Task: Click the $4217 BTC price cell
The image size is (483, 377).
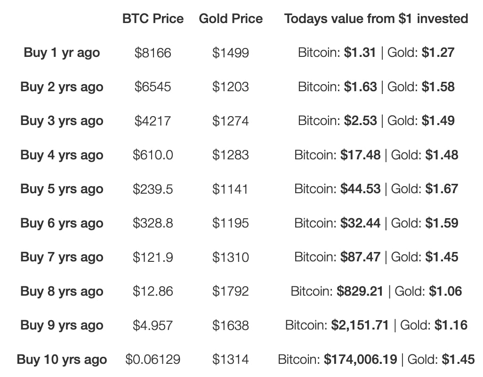Action: 153,121
